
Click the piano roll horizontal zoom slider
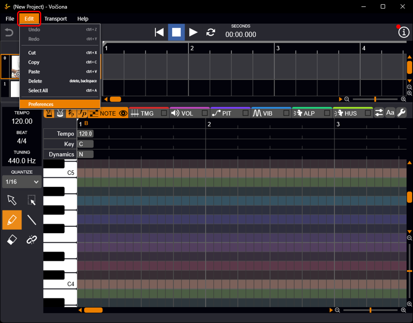(x=370, y=310)
